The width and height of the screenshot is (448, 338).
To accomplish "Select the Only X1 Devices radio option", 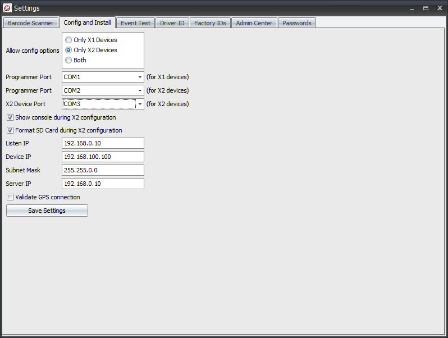I will point(68,40).
